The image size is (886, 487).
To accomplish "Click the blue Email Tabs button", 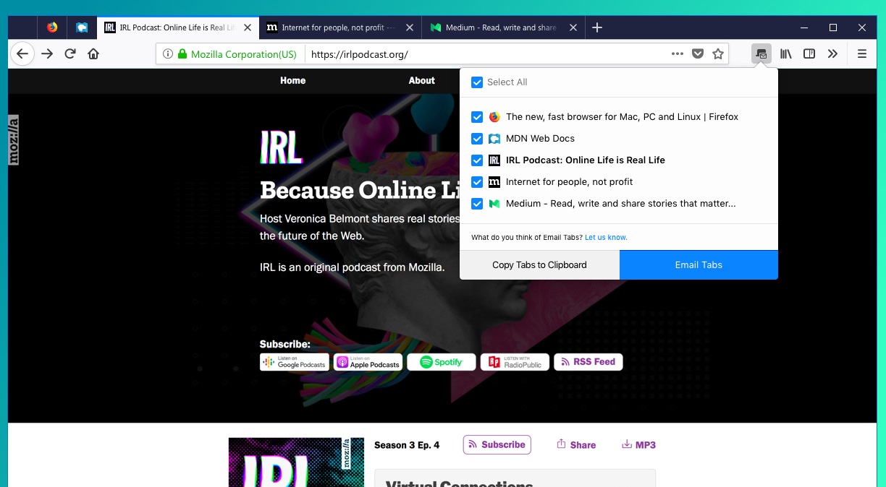I will [x=699, y=265].
